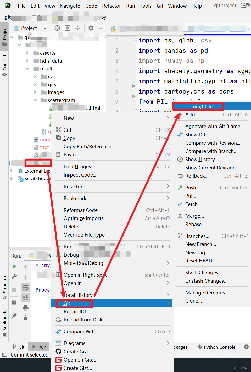The height and width of the screenshot is (372, 251).
Task: Go down the stack trace arrow
Action: click(26, 277)
